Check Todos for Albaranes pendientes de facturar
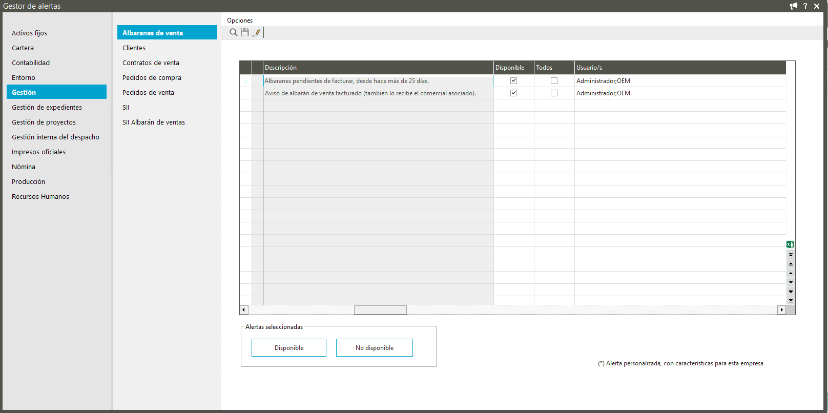The image size is (828, 413). [x=554, y=81]
